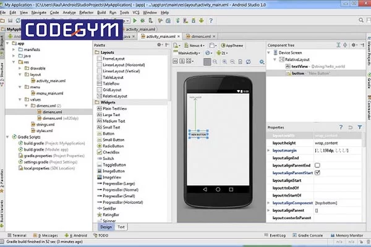
Task: Open the Refactor menu
Action: coord(86,12)
